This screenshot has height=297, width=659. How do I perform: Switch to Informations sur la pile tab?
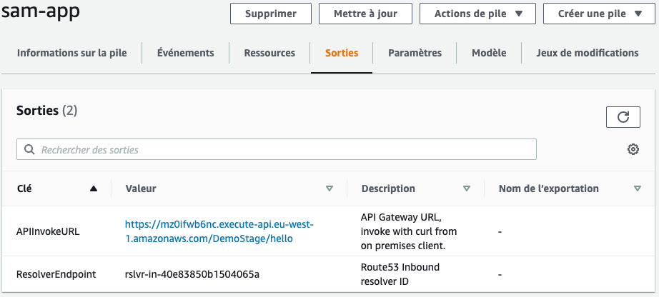pyautogui.click(x=71, y=53)
